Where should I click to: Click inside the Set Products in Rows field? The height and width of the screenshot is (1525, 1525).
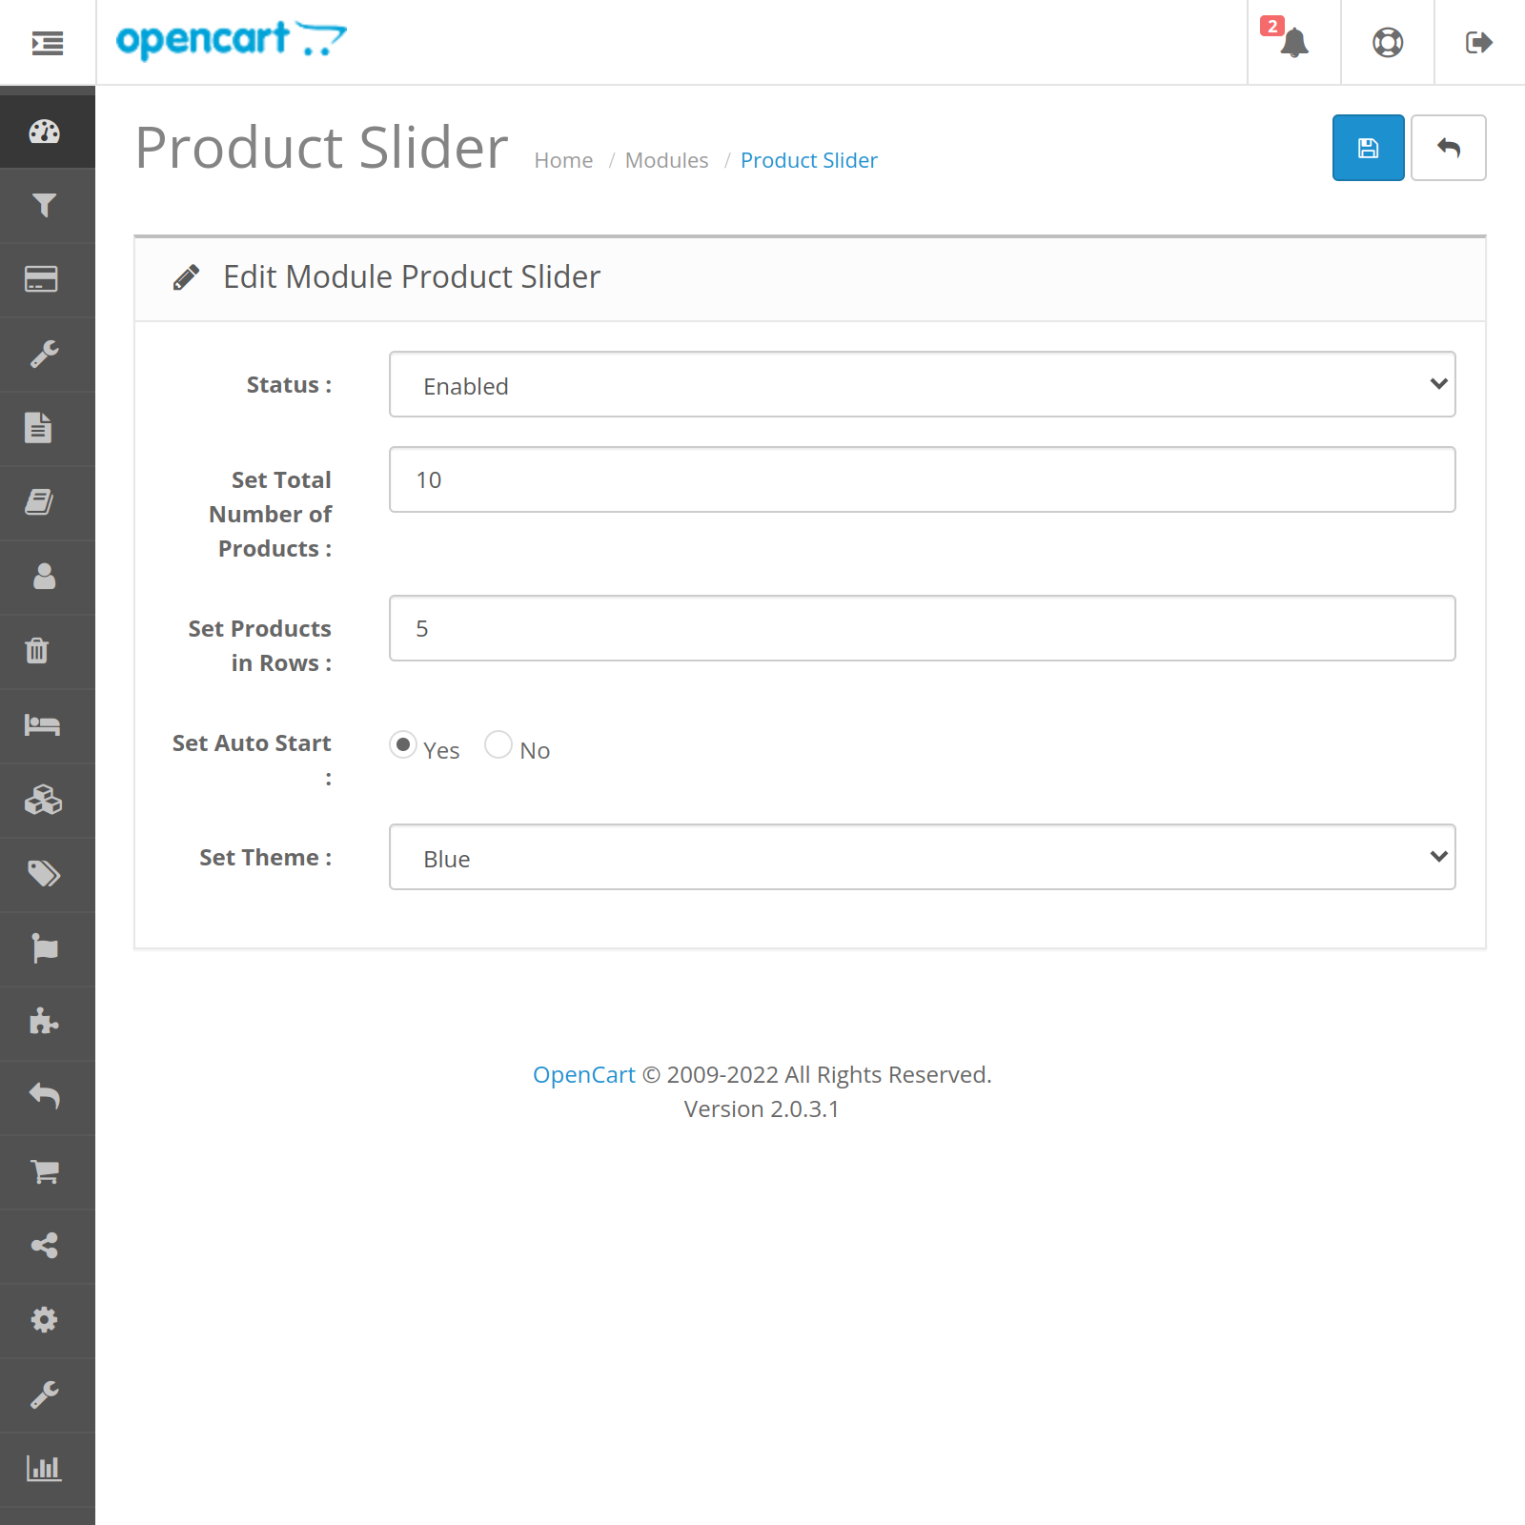pyautogui.click(x=921, y=628)
